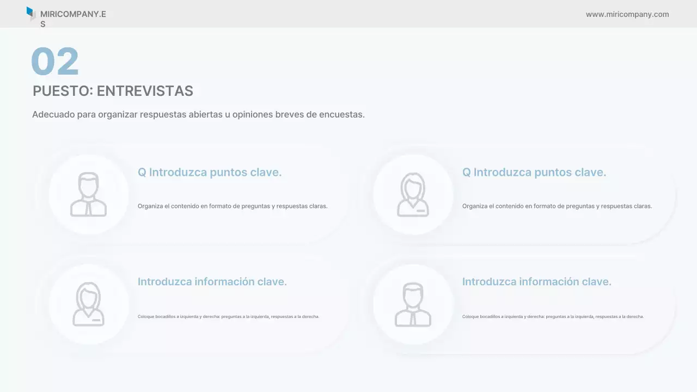Open the www.miricompany.com link

tap(627, 14)
